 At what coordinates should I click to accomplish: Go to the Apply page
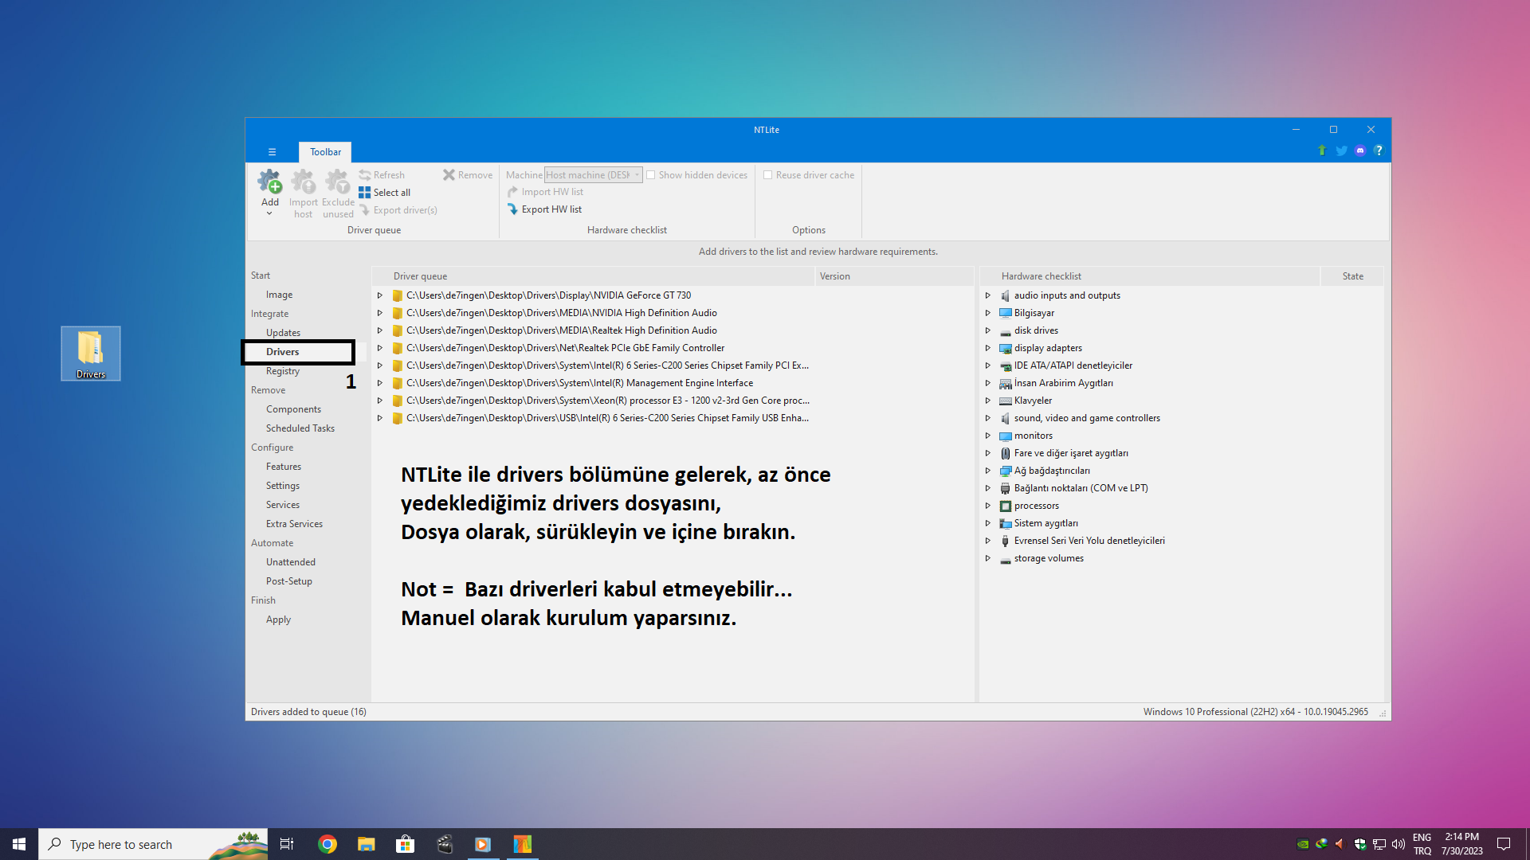click(x=278, y=620)
